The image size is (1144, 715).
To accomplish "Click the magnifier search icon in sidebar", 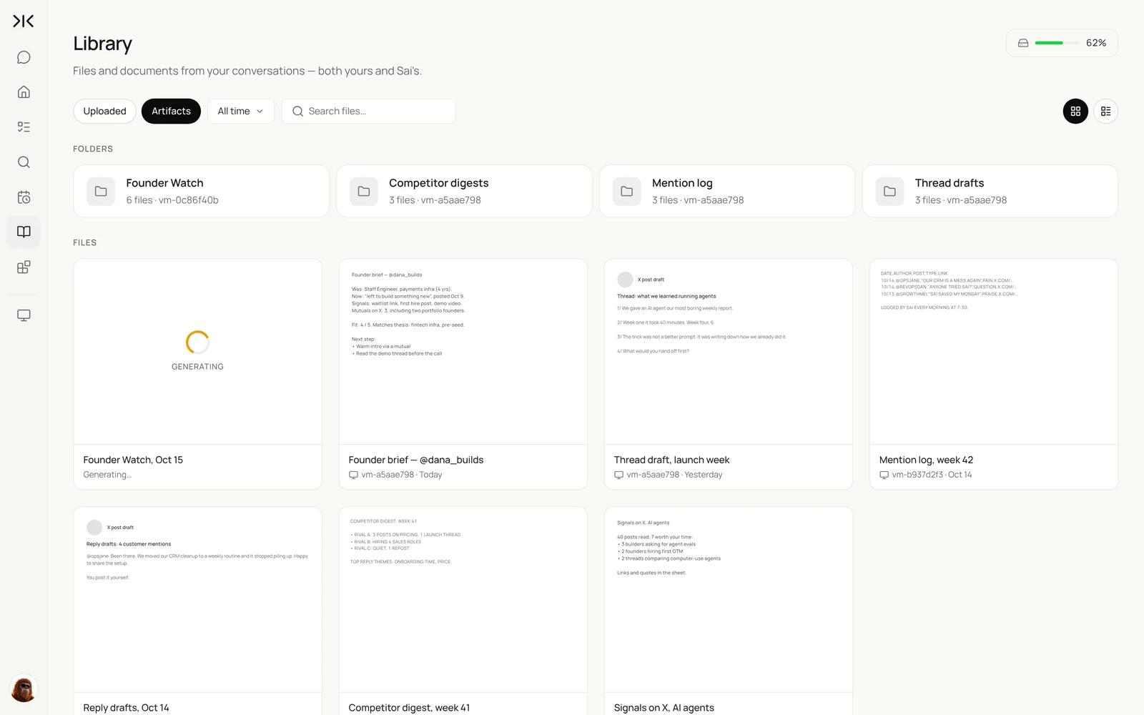I will tap(24, 162).
